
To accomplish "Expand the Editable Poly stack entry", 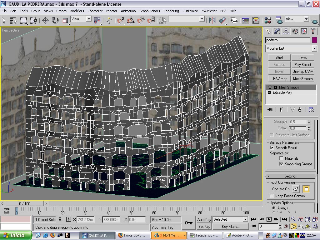I will [x=269, y=92].
